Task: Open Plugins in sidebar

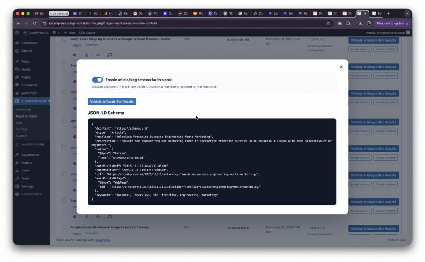Action: 27,163
